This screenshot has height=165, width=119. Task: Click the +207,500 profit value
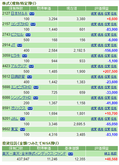point(110,72)
